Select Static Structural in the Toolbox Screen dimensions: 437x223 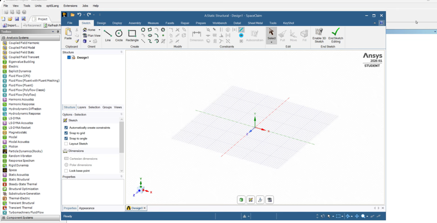(x=19, y=180)
